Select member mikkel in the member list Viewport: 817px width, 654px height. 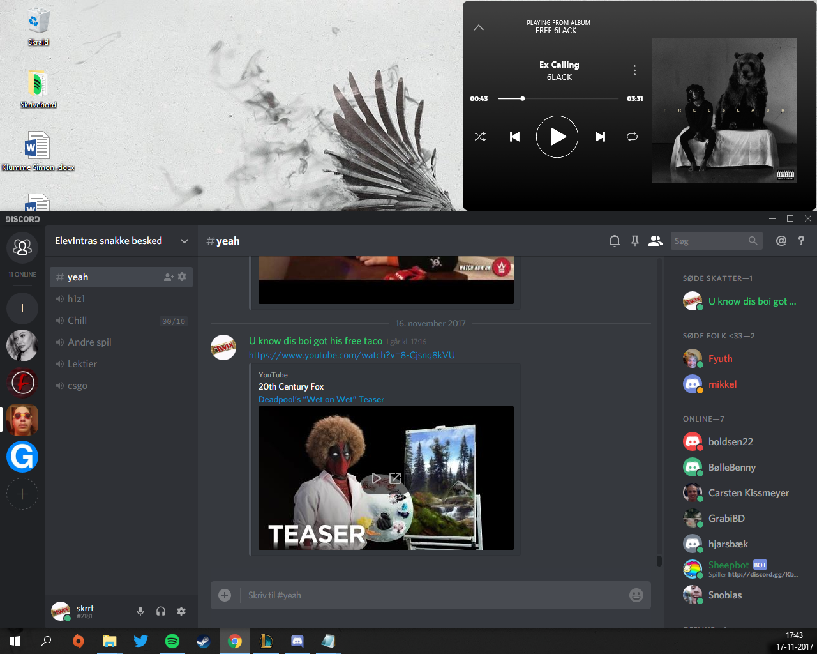click(739, 384)
